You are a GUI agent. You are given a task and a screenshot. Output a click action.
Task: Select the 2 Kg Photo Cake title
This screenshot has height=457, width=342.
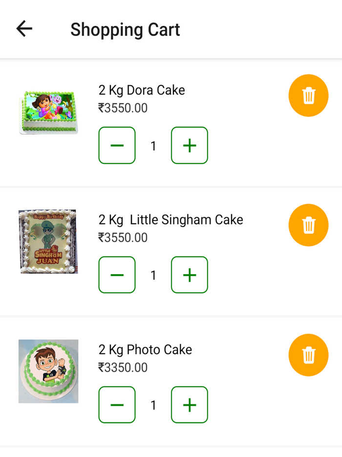point(145,349)
